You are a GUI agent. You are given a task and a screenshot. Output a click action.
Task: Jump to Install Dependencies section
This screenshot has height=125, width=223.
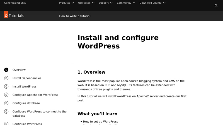27,78
